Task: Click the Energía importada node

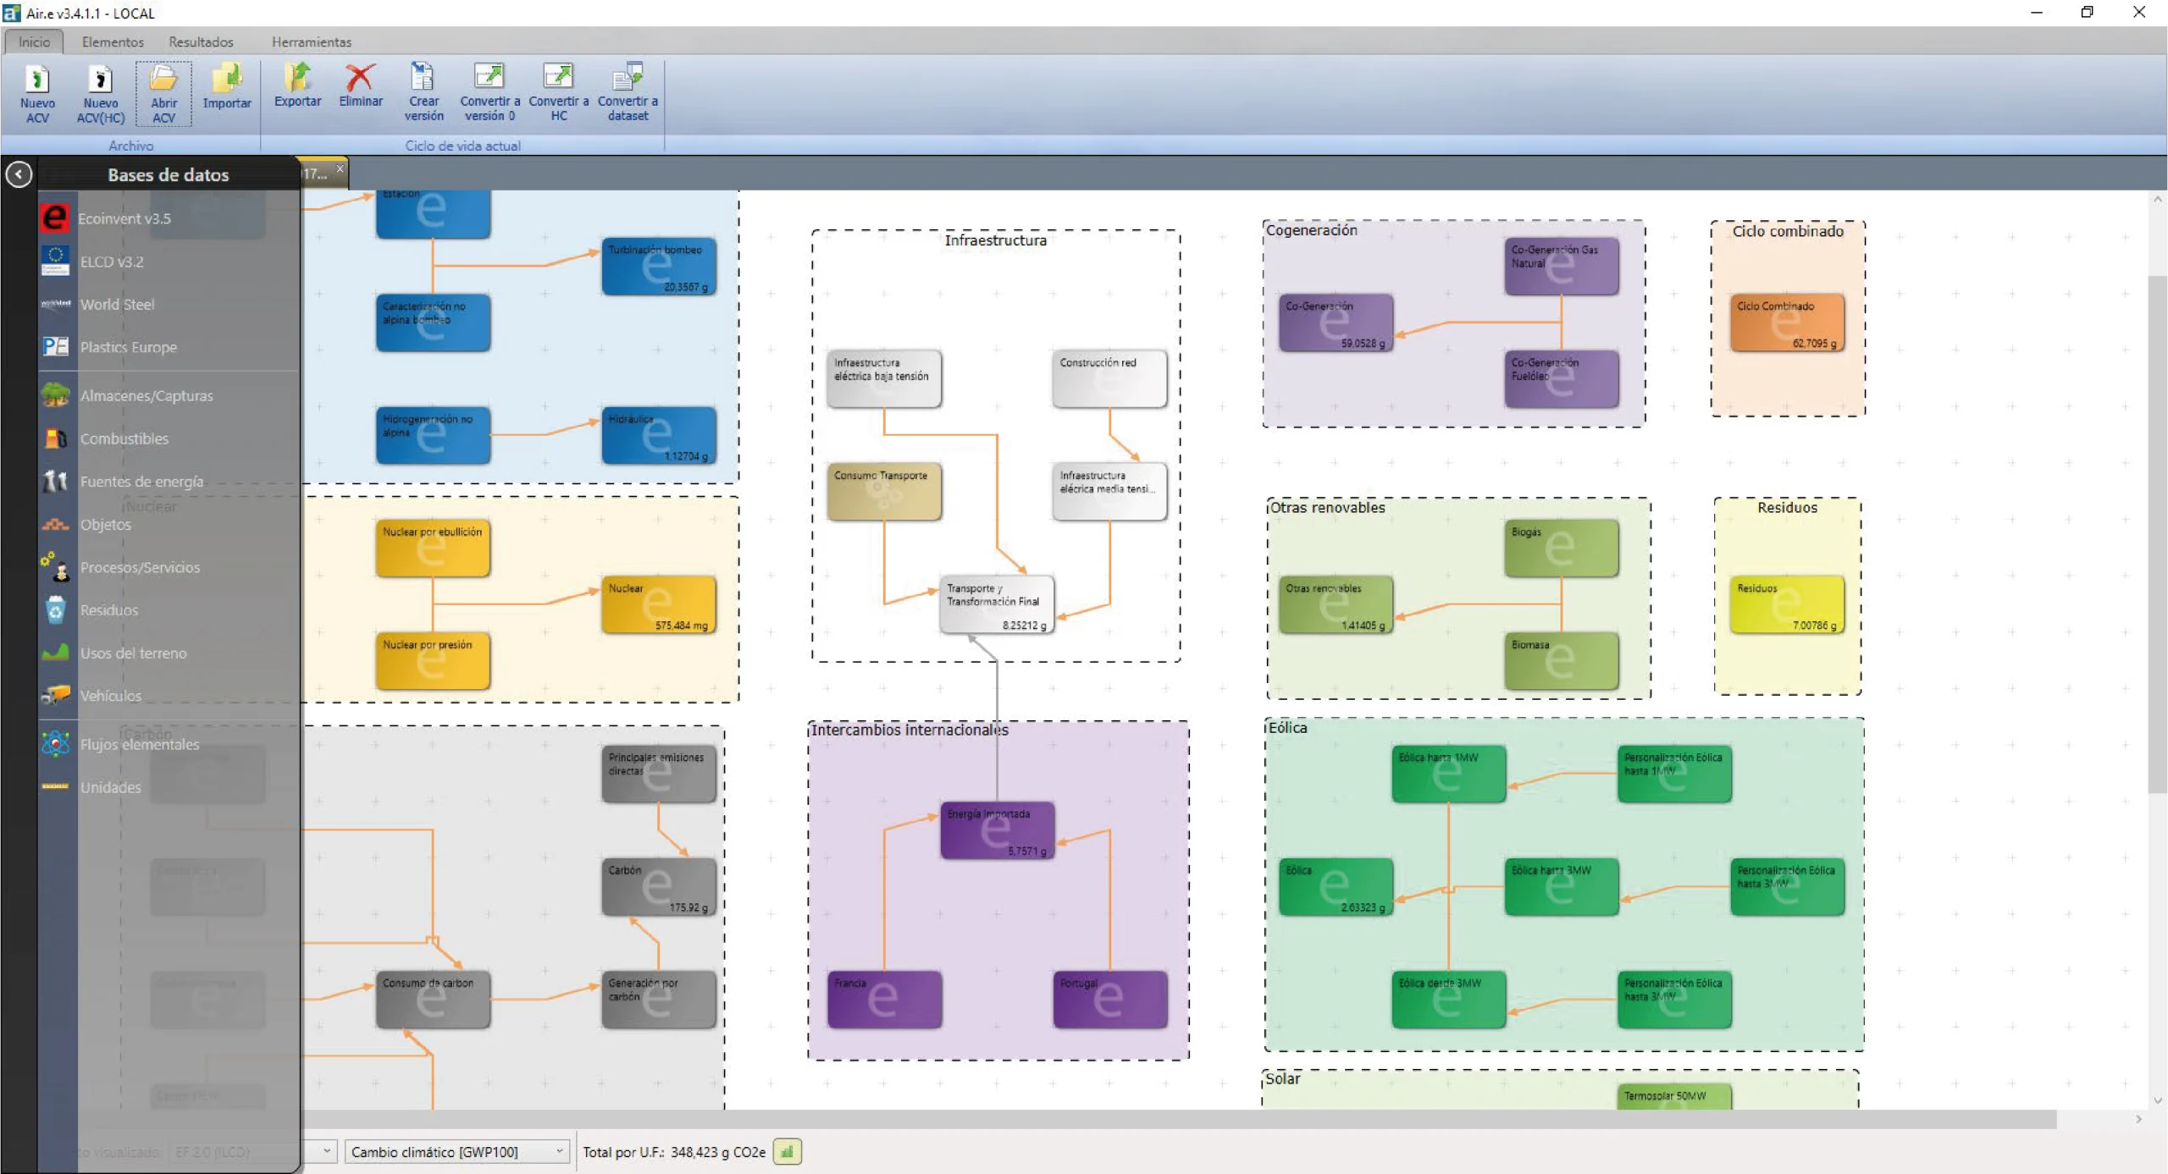Action: 997,830
